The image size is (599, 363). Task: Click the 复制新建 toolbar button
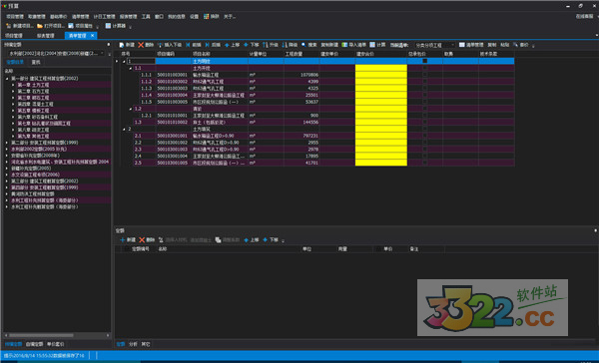pyautogui.click(x=329, y=45)
